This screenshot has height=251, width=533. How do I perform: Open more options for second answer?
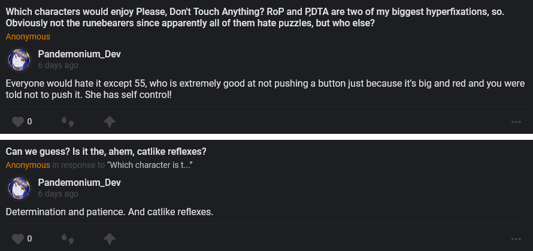516,238
